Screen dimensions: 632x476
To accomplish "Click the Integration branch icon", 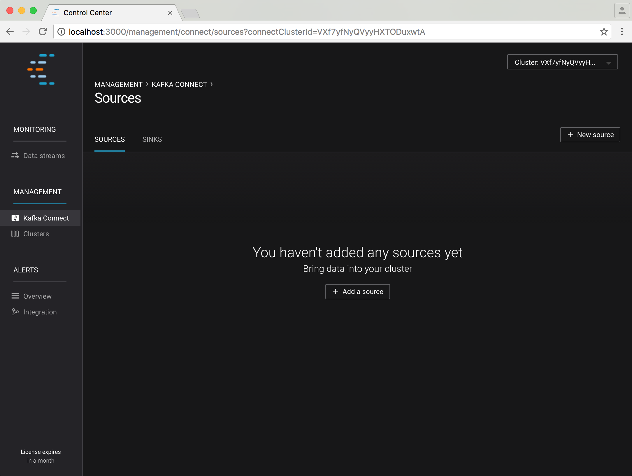I will pyautogui.click(x=15, y=312).
